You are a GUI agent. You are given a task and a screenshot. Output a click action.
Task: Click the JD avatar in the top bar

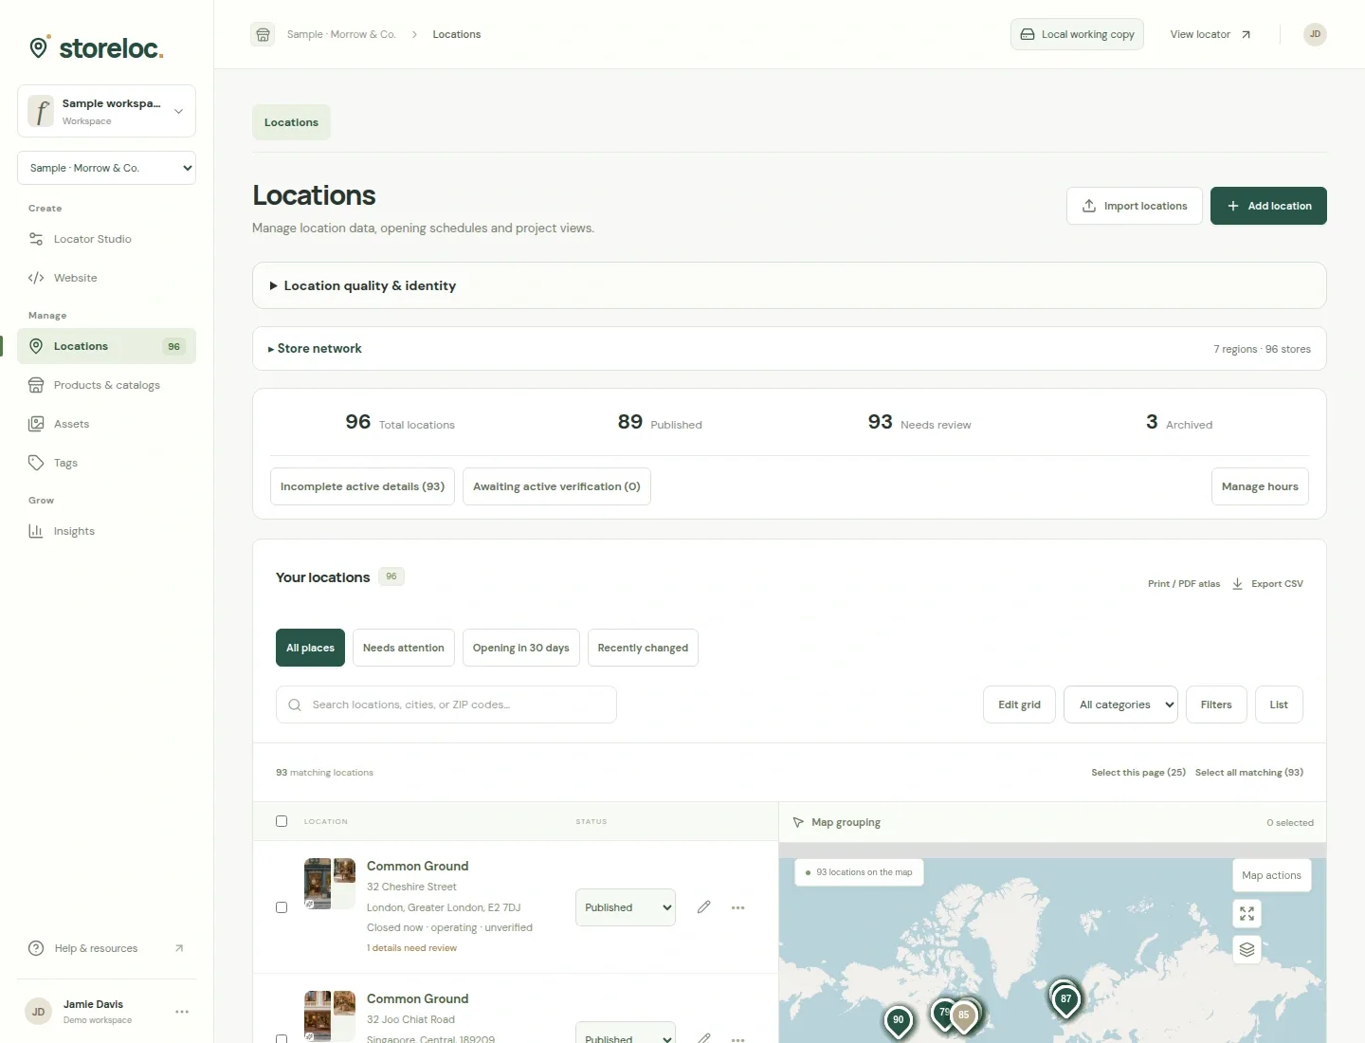[x=1315, y=34]
